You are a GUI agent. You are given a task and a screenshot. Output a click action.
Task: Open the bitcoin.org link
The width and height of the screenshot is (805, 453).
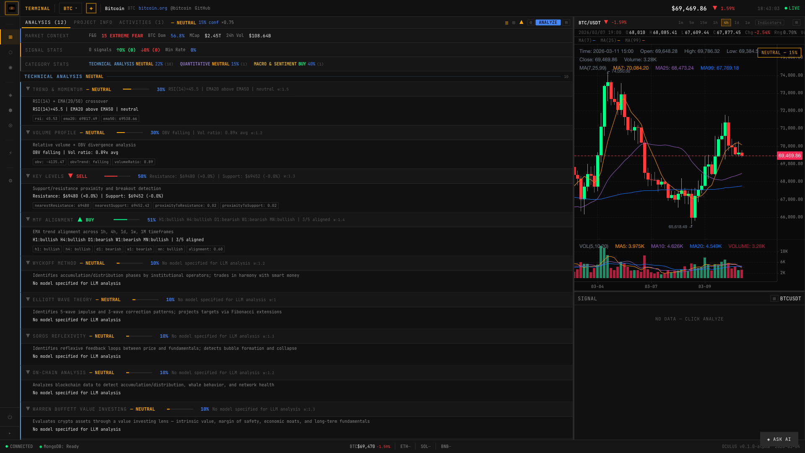(x=153, y=8)
